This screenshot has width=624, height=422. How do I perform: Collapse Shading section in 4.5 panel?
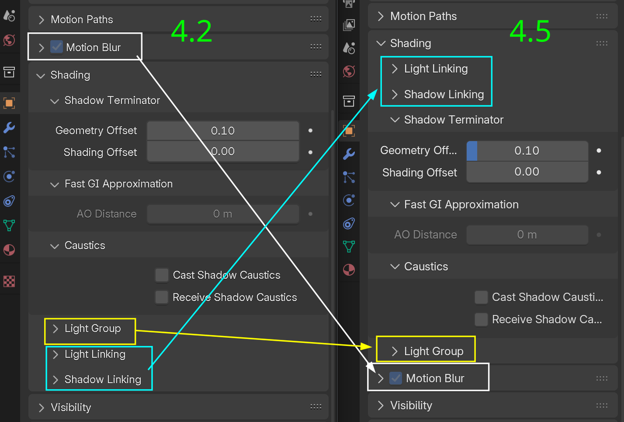point(381,43)
